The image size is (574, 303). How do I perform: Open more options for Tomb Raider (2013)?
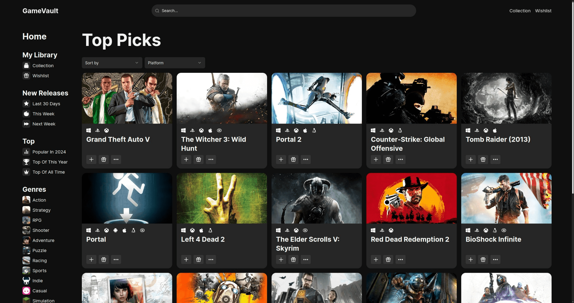tap(495, 159)
